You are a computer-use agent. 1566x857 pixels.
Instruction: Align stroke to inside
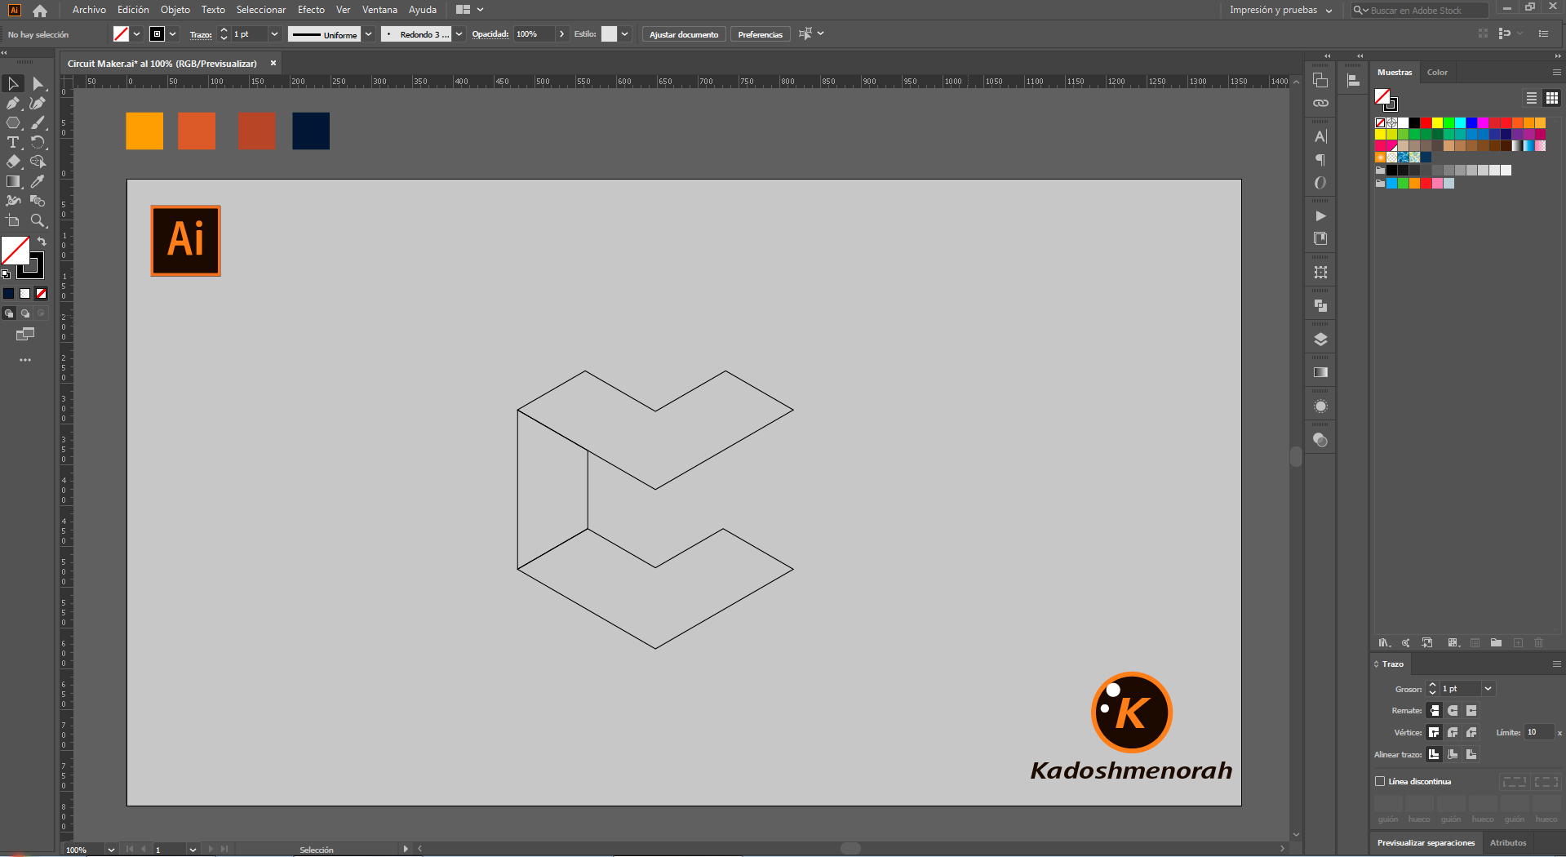coord(1453,754)
